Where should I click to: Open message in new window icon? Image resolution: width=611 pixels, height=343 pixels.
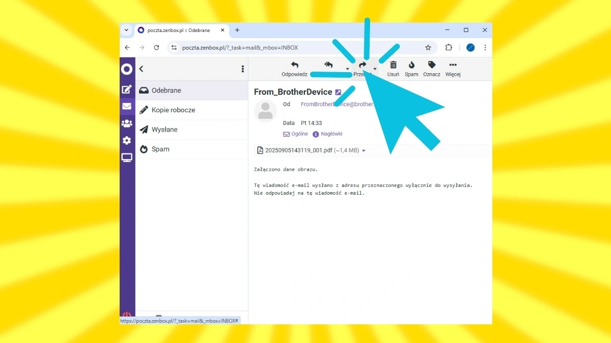338,92
